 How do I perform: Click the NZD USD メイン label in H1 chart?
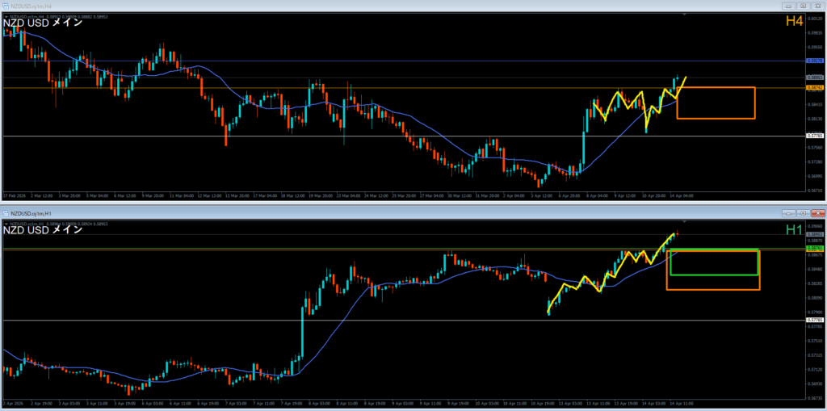42,230
